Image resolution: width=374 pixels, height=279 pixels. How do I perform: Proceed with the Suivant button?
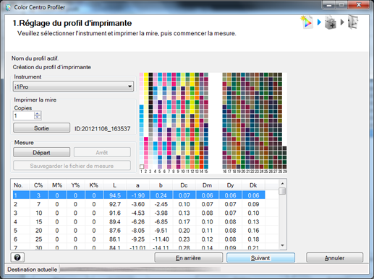[260, 258]
